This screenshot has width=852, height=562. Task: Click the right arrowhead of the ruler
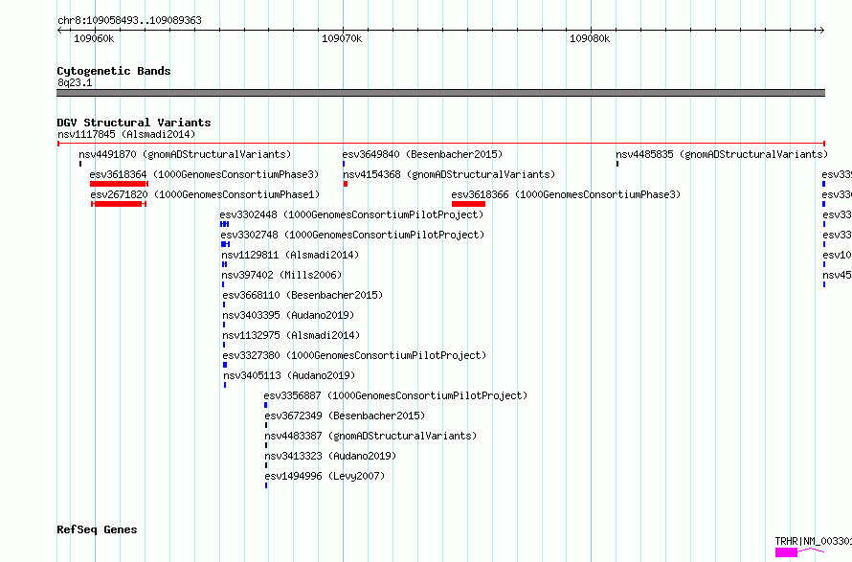[x=821, y=30]
